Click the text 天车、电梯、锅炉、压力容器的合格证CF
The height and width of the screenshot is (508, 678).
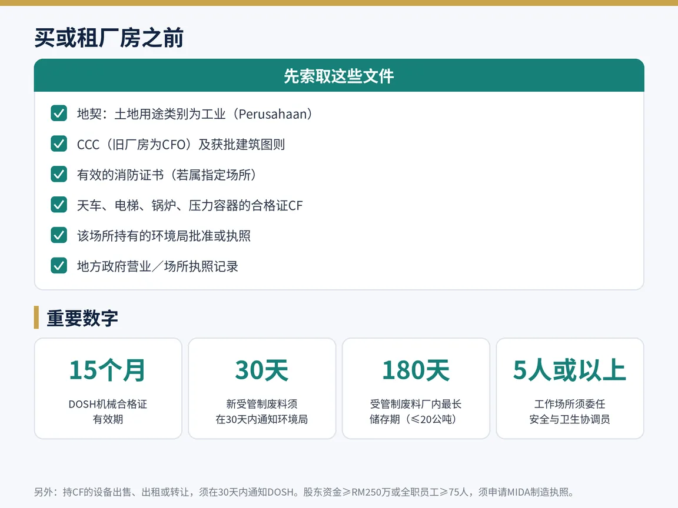[x=190, y=205]
